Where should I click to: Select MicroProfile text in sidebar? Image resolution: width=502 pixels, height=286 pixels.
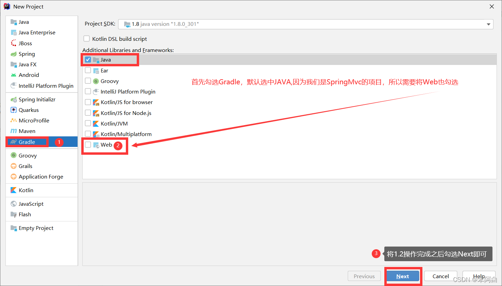pos(34,121)
